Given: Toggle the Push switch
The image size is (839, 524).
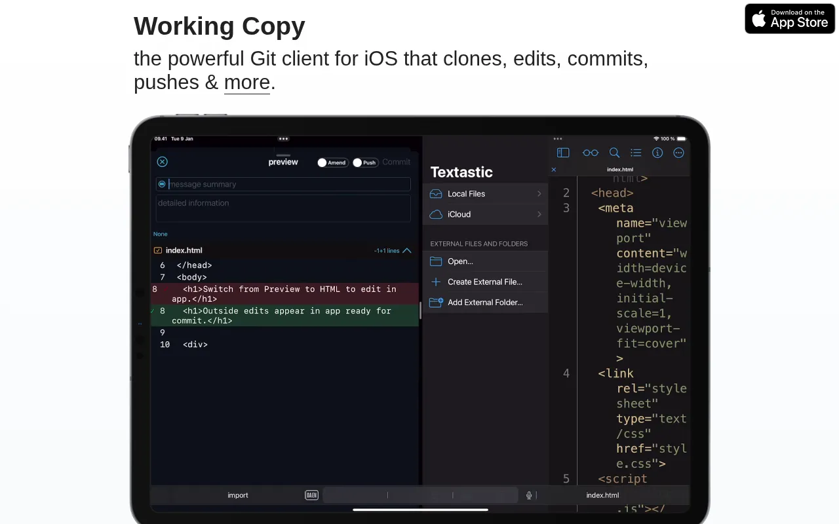Looking at the screenshot, I should tap(366, 162).
